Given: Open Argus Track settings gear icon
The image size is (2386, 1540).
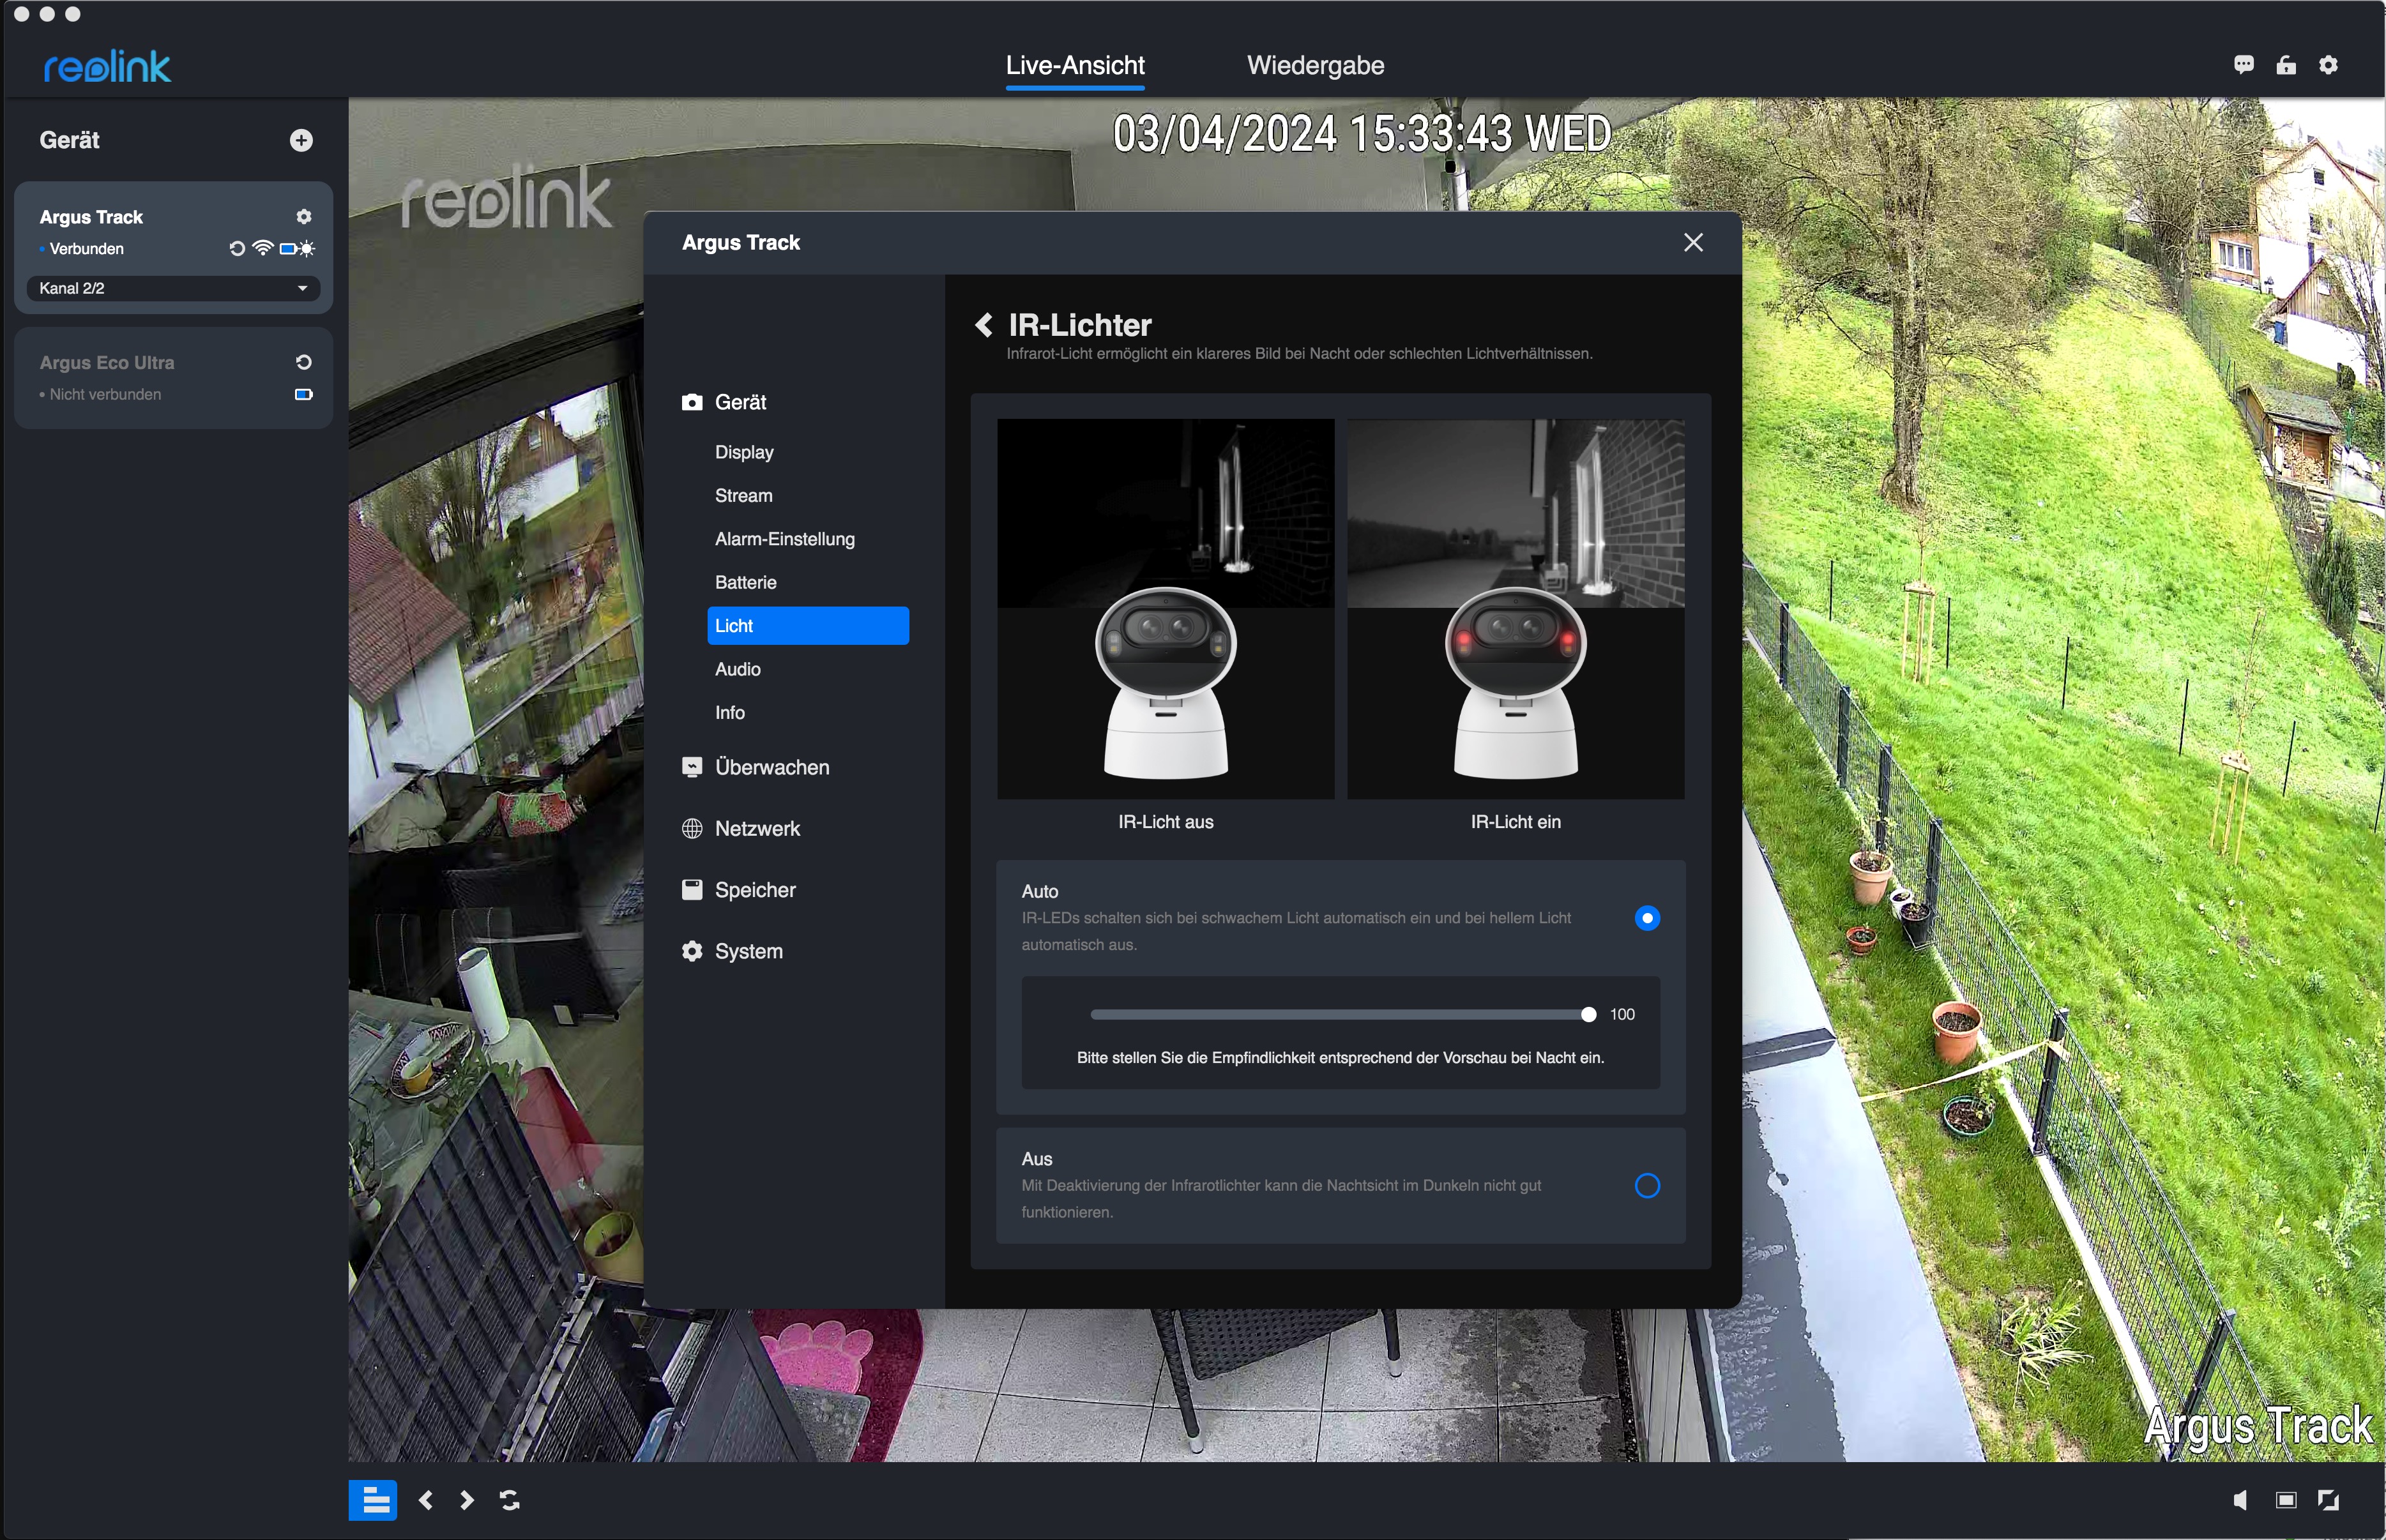Looking at the screenshot, I should pos(304,217).
